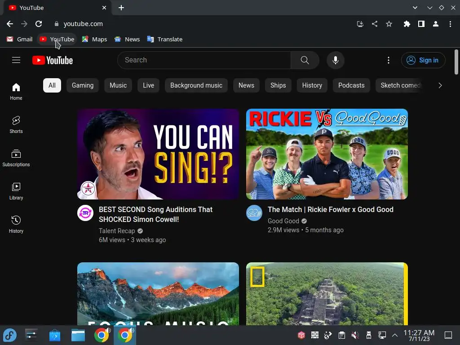The image size is (460, 345).
Task: Click the Good Good channel avatar
Action: pyautogui.click(x=254, y=213)
